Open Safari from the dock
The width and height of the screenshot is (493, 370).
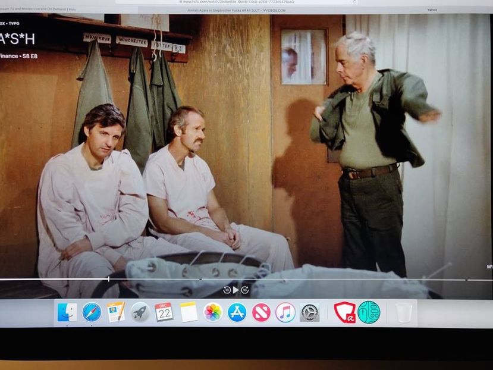pos(92,312)
